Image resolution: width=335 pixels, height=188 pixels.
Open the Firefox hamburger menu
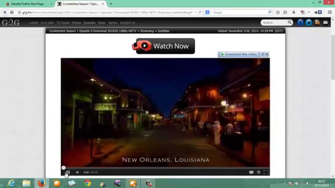[330, 12]
